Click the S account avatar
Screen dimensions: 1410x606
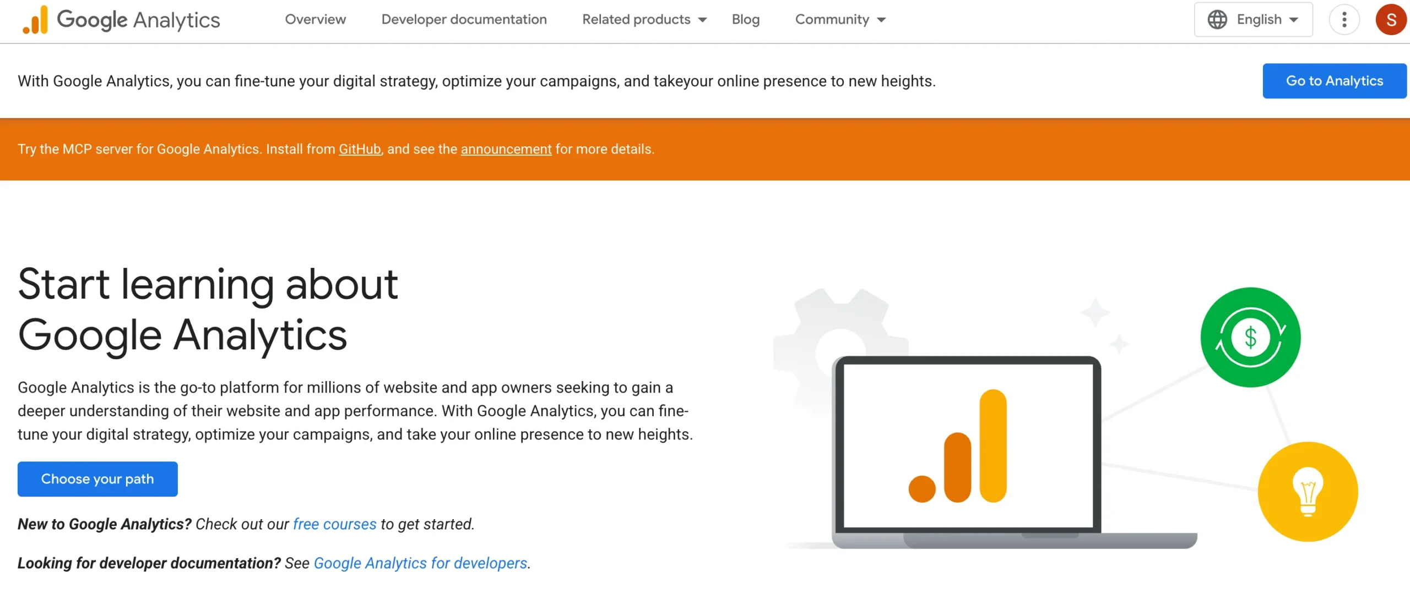coord(1391,19)
